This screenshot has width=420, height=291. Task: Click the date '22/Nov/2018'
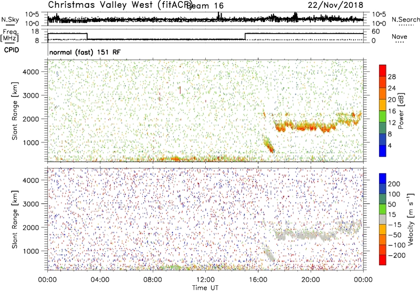[335, 5]
